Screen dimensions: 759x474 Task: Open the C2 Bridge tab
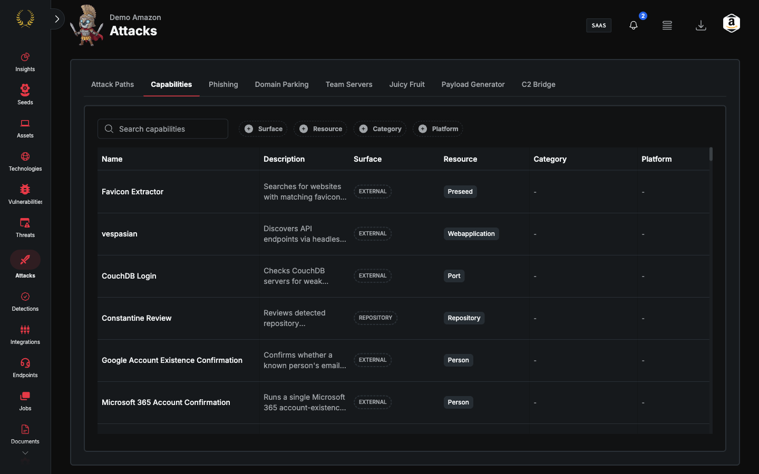[539, 84]
